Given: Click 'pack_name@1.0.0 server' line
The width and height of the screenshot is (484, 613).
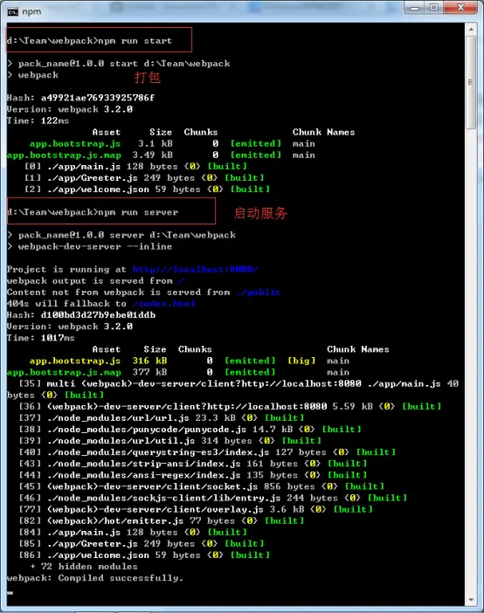Looking at the screenshot, I should pos(121,236).
